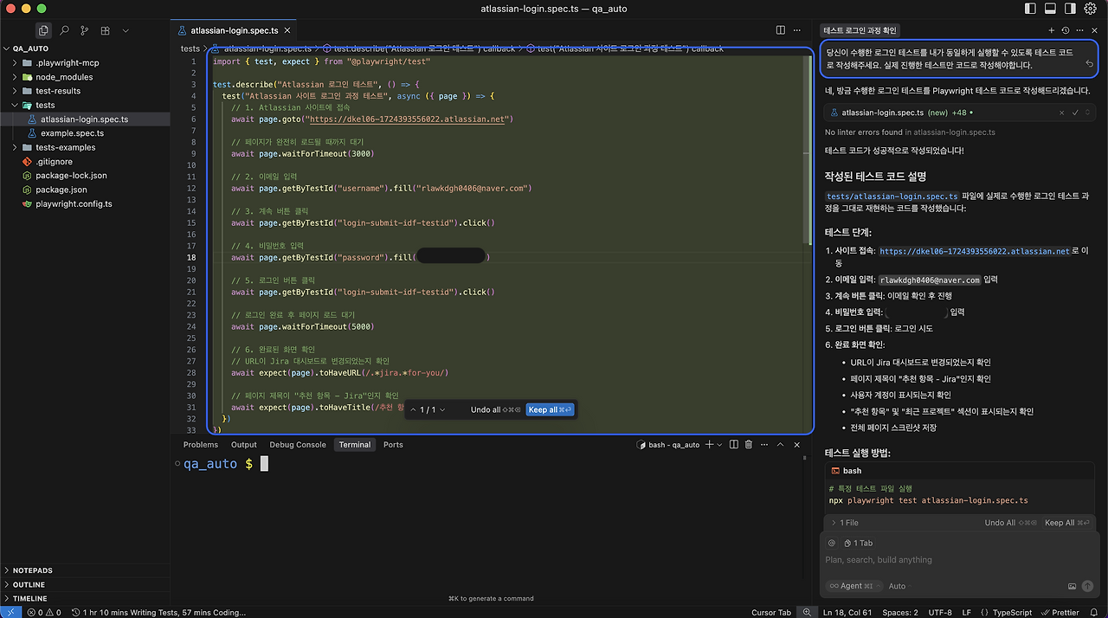Expand the TIMELINE section
The height and width of the screenshot is (618, 1108).
click(x=85, y=598)
